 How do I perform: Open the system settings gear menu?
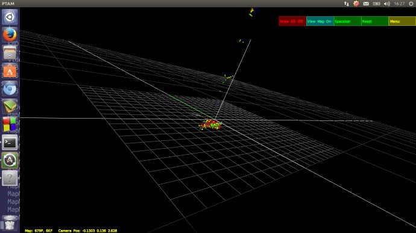pos(411,4)
